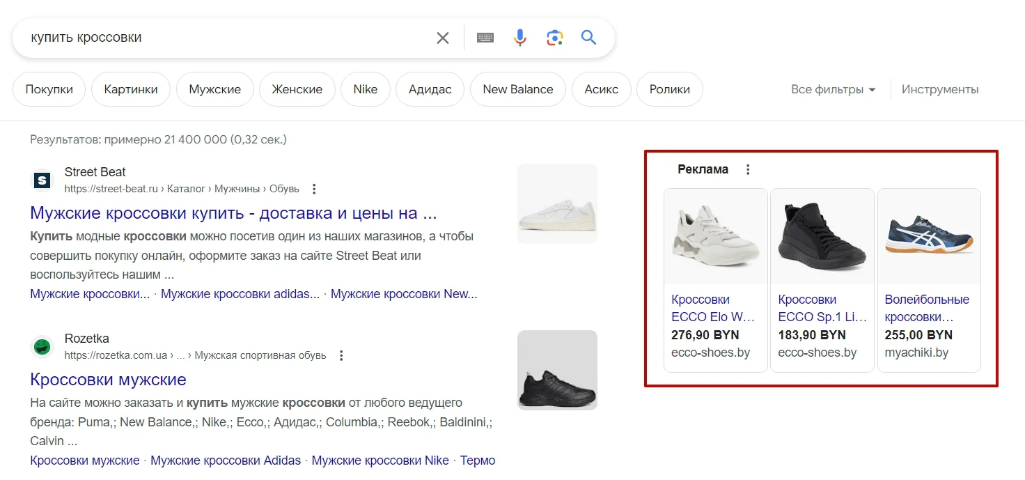Clear the search query with X icon
1025x480 pixels.
pyautogui.click(x=443, y=38)
